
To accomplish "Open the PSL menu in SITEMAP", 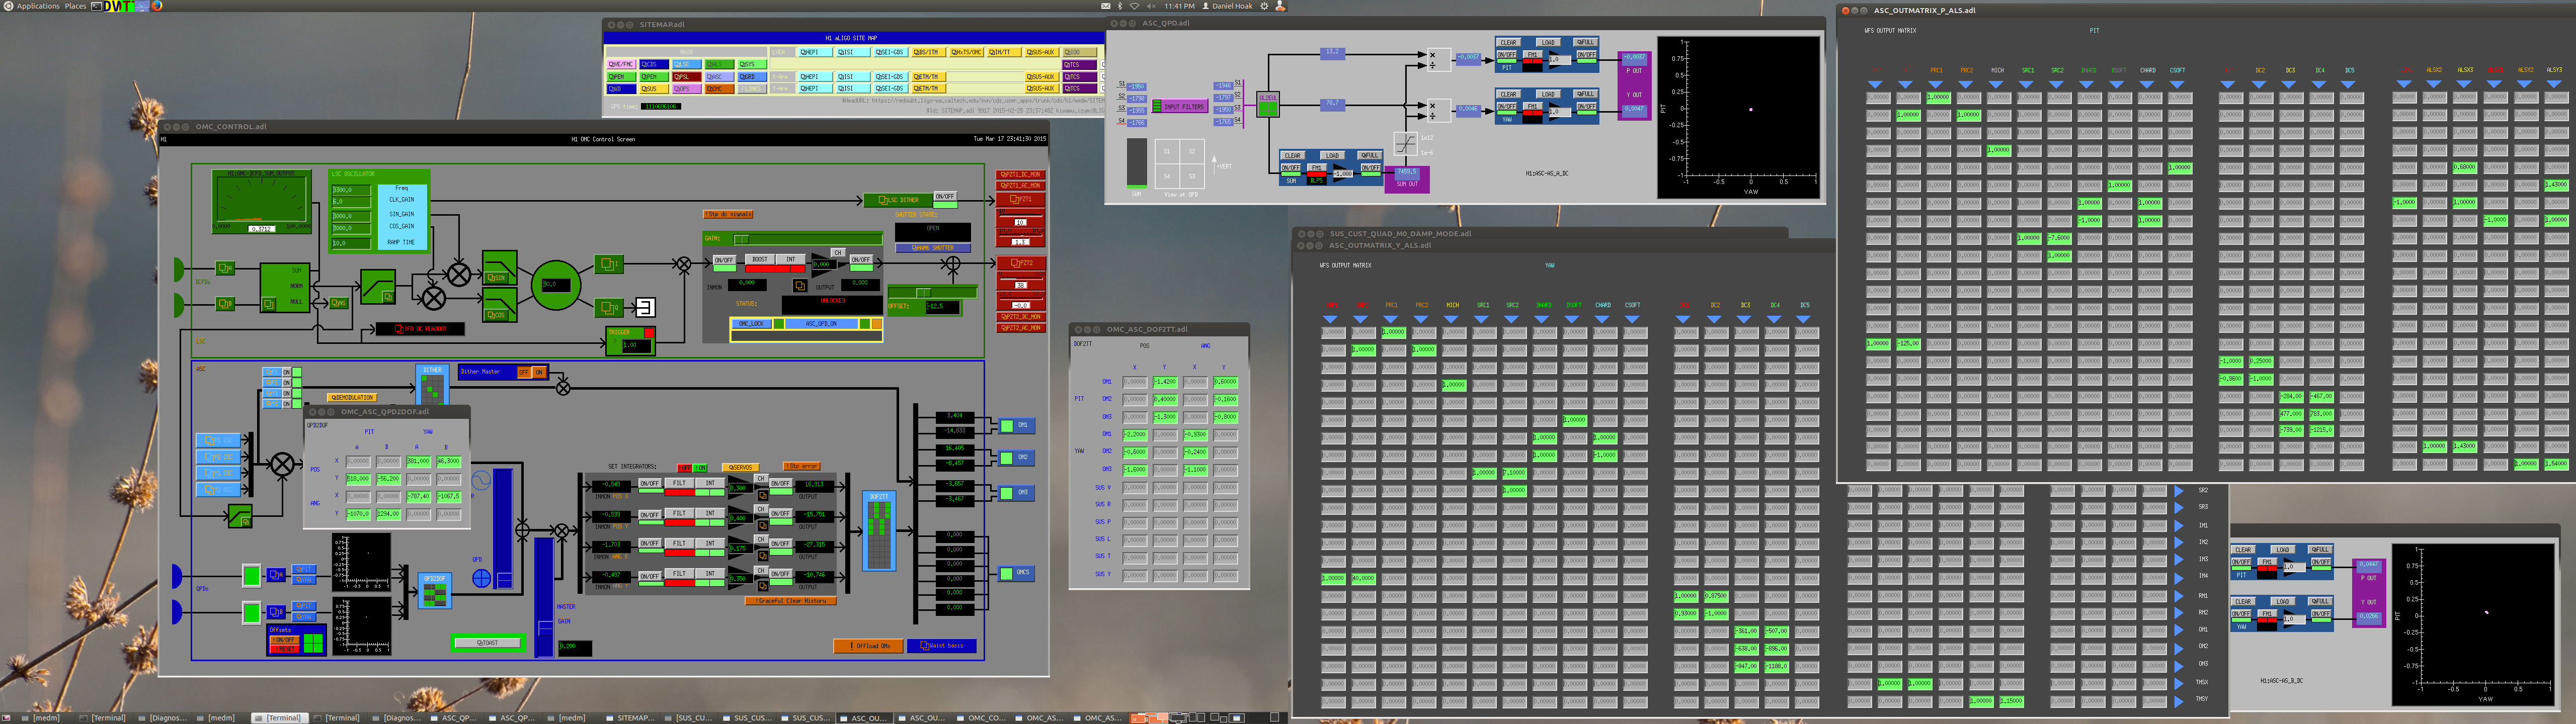I will (686, 76).
